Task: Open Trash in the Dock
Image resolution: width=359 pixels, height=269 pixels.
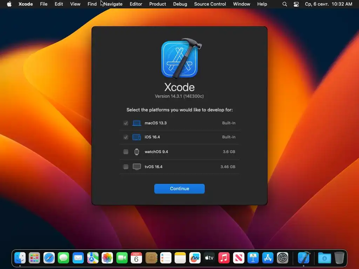Action: (339, 258)
